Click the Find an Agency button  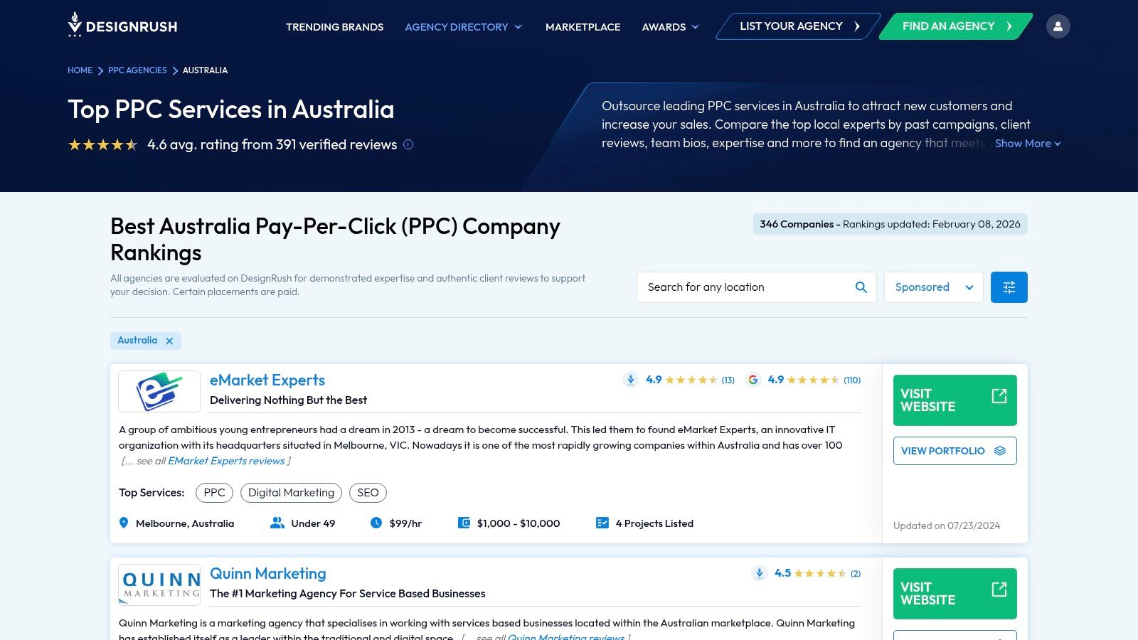(956, 26)
